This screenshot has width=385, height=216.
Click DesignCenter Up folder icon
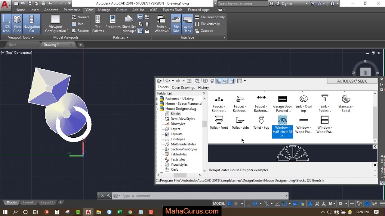click(x=189, y=81)
